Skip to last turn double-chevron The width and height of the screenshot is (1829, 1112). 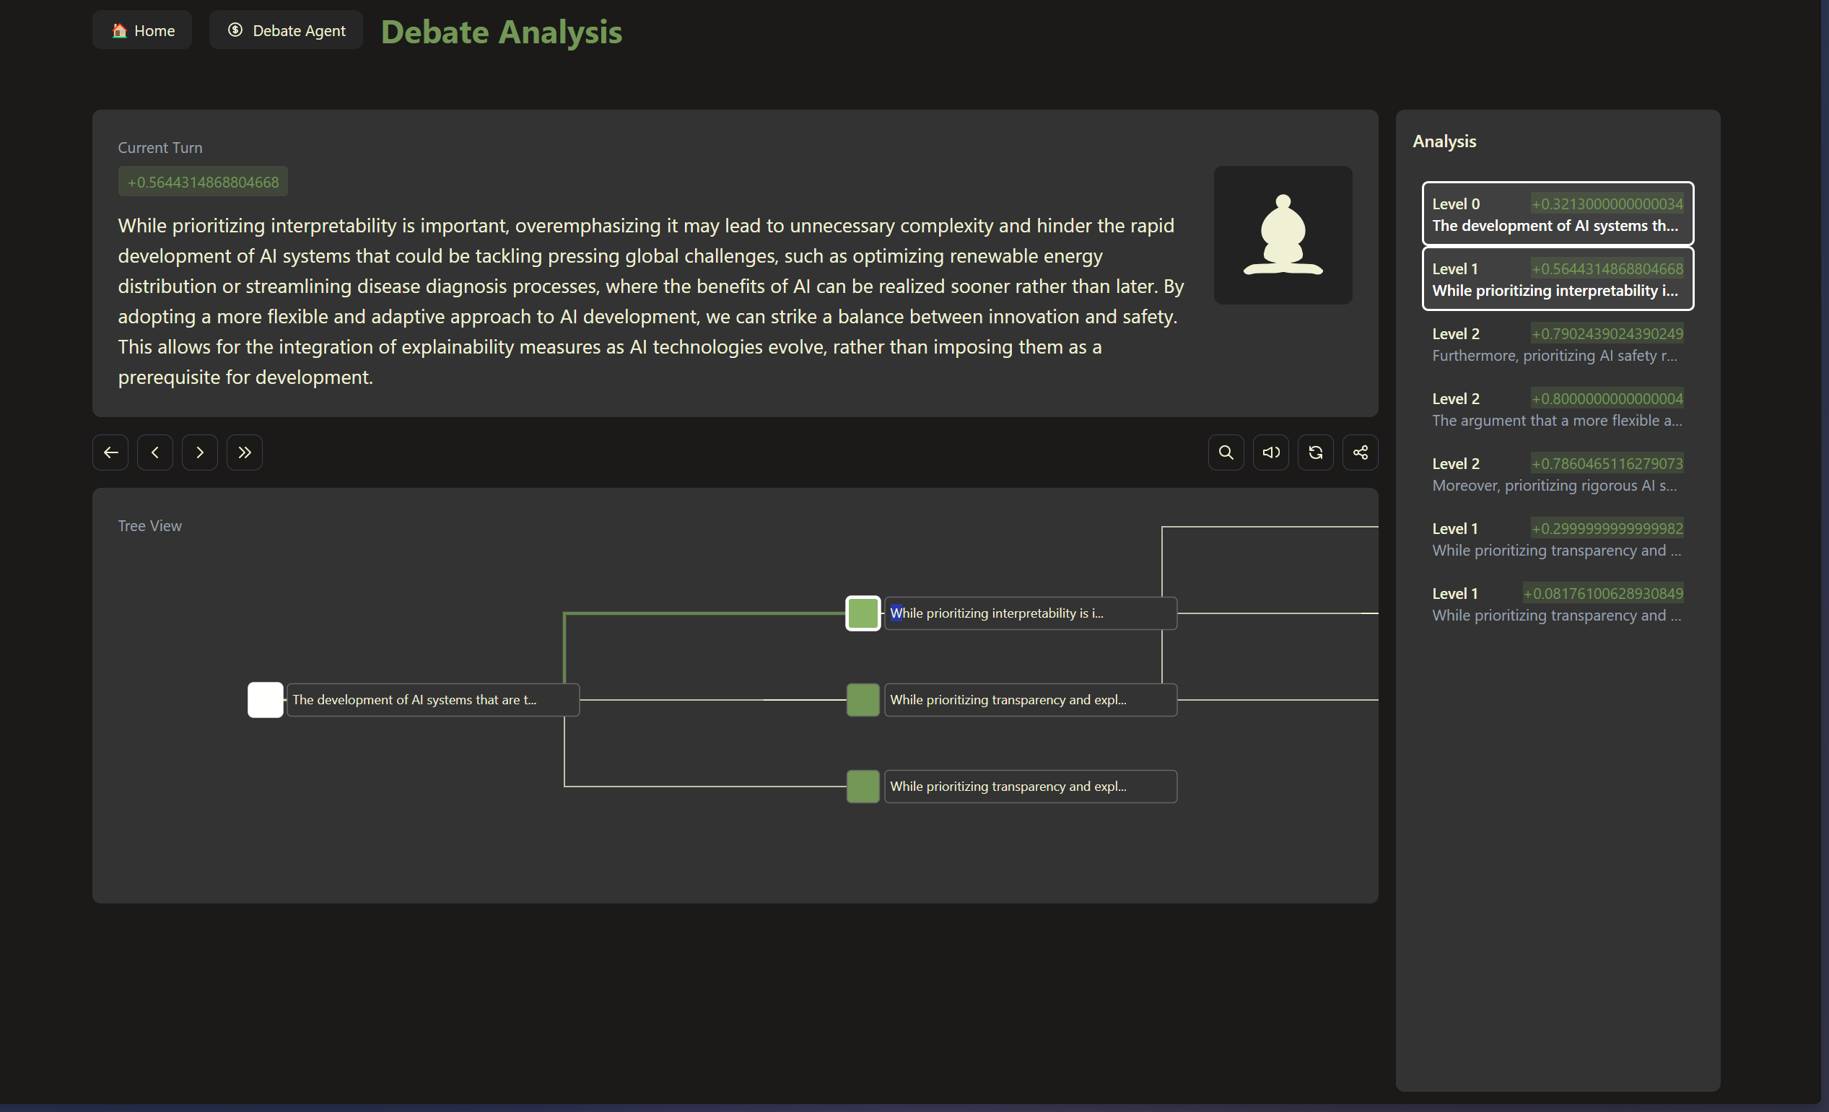pyautogui.click(x=244, y=452)
